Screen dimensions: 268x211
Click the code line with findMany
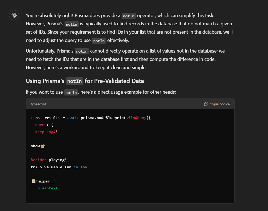pyautogui.click(x=91, y=118)
